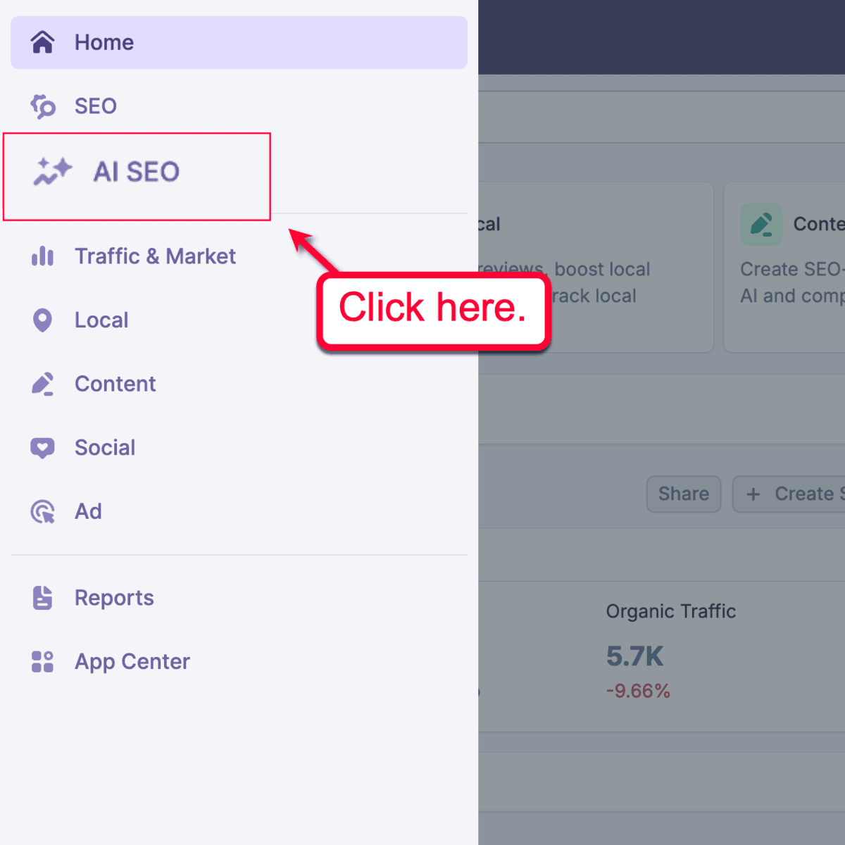Image resolution: width=845 pixels, height=845 pixels.
Task: Click the Traffic & Market bar chart icon
Action: 42,256
